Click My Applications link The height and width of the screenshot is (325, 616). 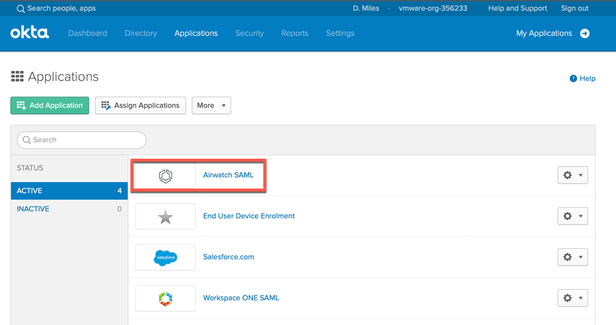tap(544, 33)
